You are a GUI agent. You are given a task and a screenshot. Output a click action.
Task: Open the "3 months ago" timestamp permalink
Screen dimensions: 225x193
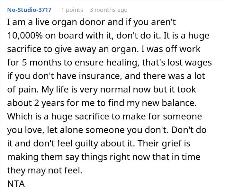click(x=109, y=10)
